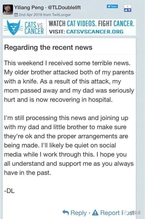Click the Facebook thumbs-up like button

point(128,10)
